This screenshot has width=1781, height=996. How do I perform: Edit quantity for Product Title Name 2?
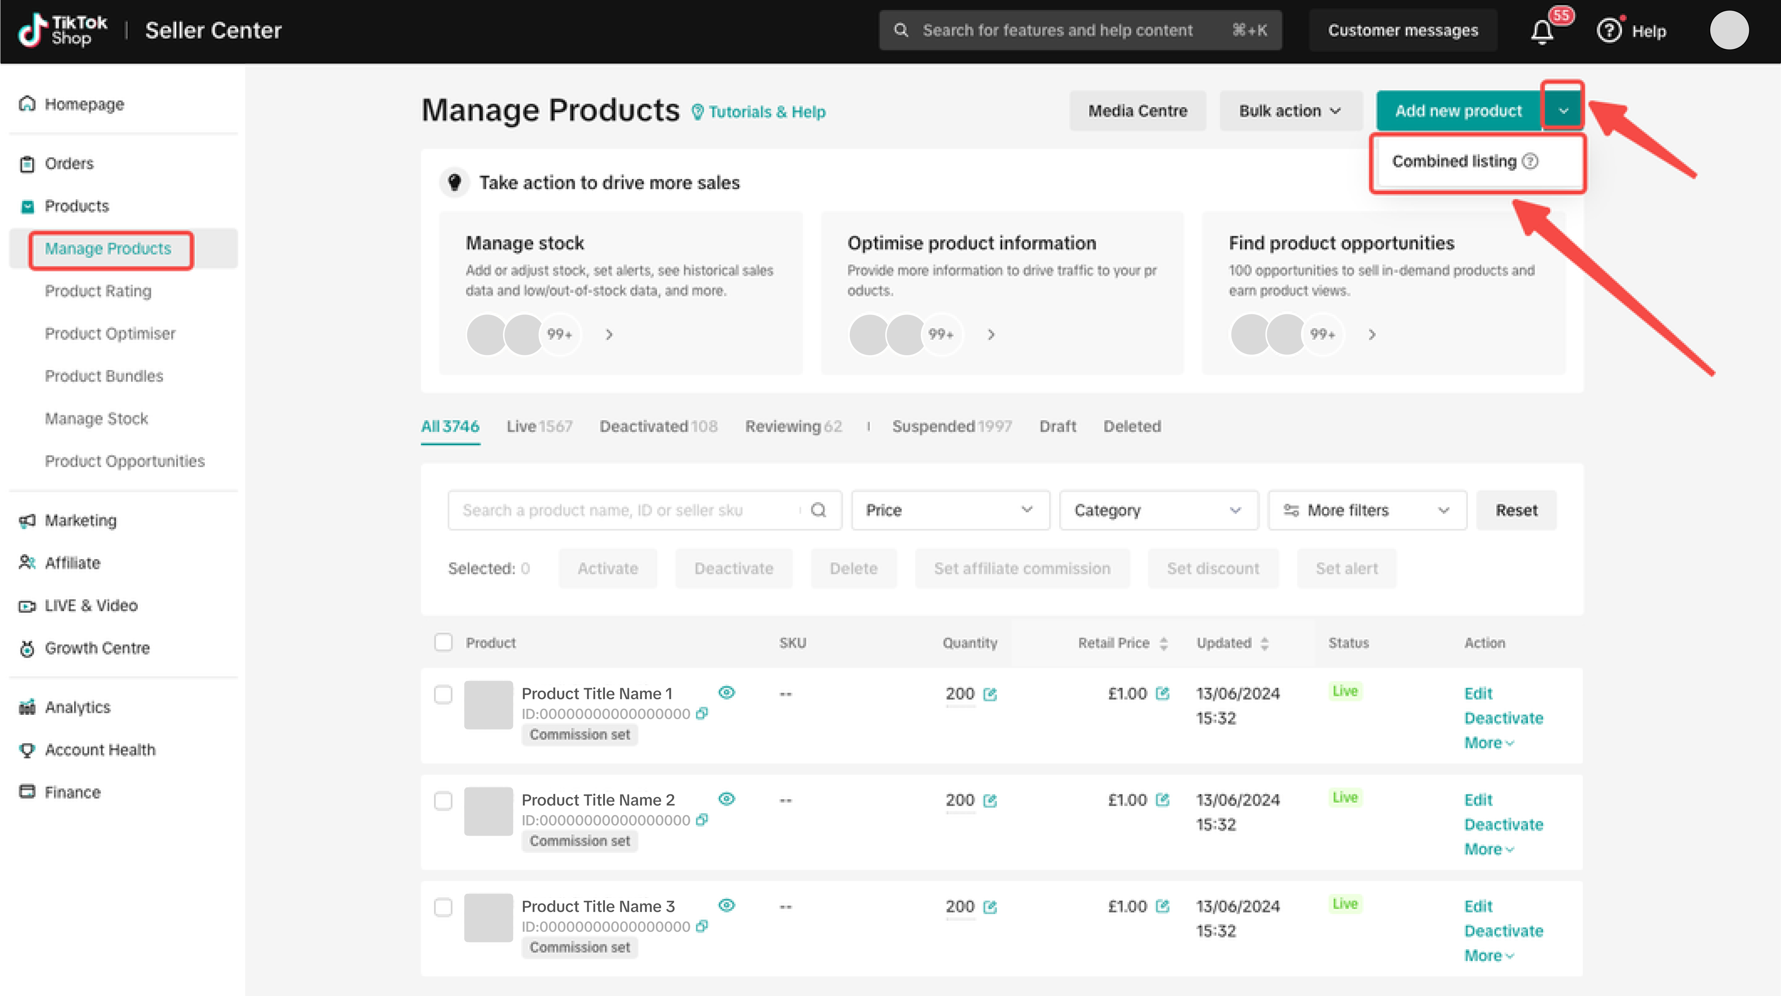pyautogui.click(x=990, y=800)
